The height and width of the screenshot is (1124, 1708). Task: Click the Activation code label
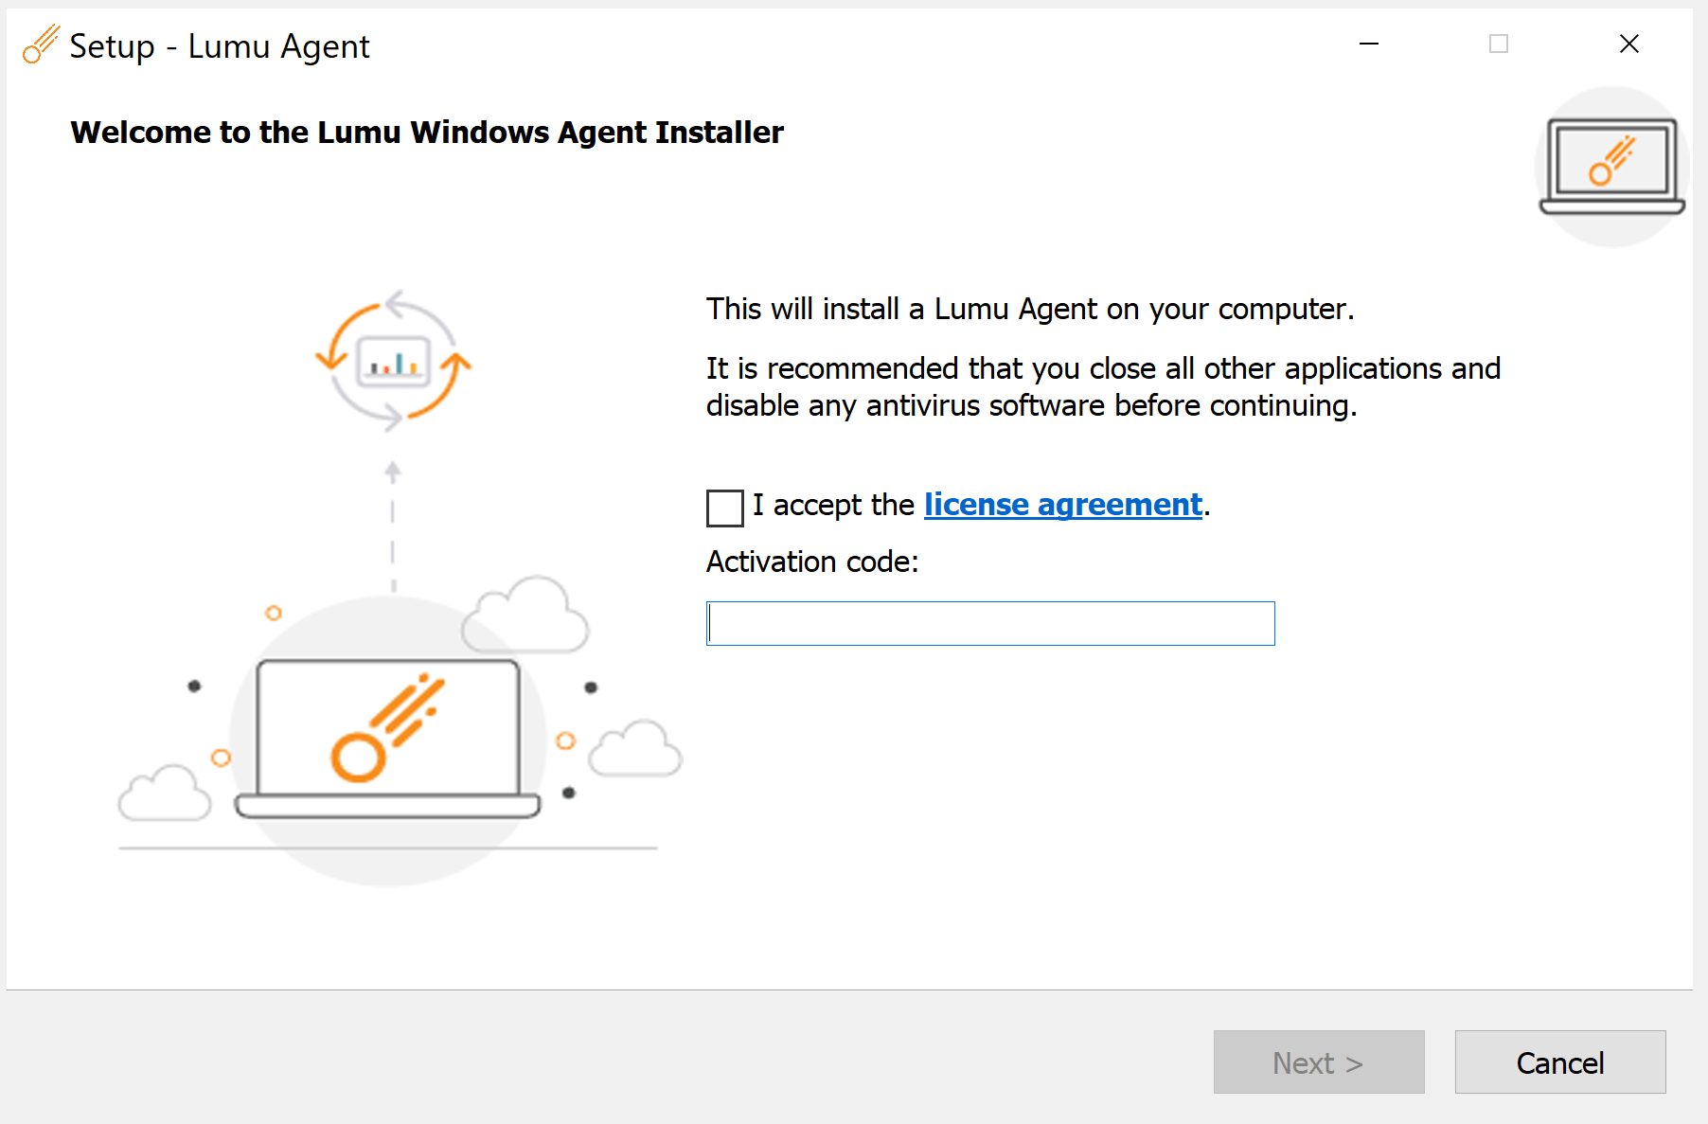click(812, 562)
